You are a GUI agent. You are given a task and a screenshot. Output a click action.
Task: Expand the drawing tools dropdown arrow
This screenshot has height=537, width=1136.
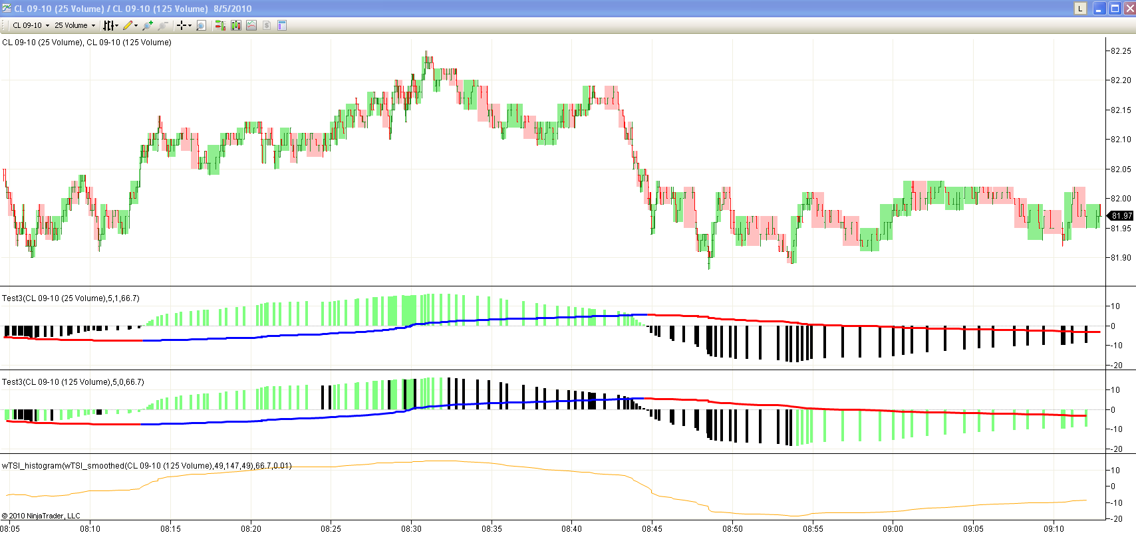136,25
